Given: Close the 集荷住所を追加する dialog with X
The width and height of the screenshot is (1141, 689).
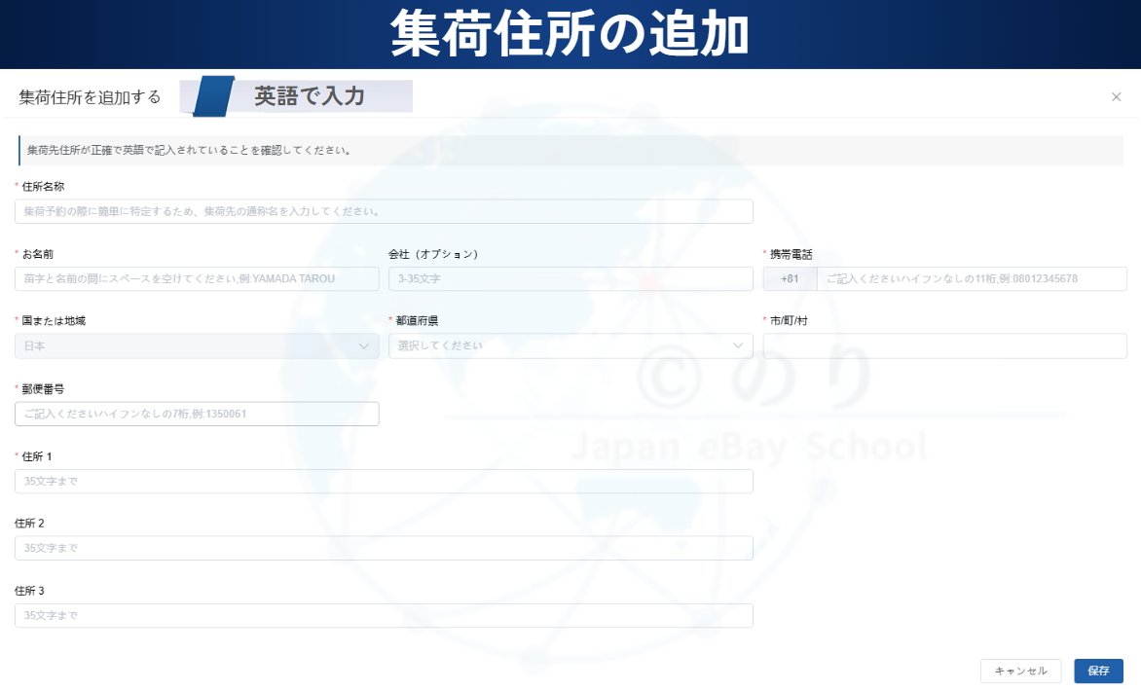Looking at the screenshot, I should [x=1116, y=96].
